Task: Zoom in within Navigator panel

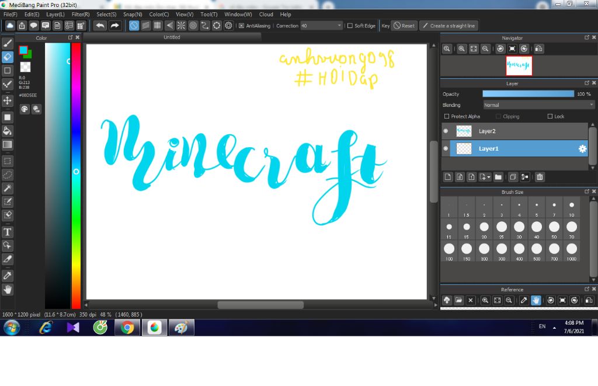Action: [x=461, y=49]
